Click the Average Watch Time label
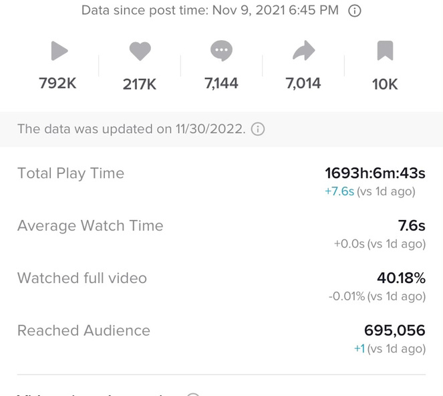Image resolution: width=443 pixels, height=396 pixels. tap(90, 225)
